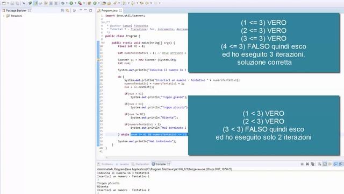Click the Pin Console icon
The width and height of the screenshot is (344, 194).
pos(335,164)
